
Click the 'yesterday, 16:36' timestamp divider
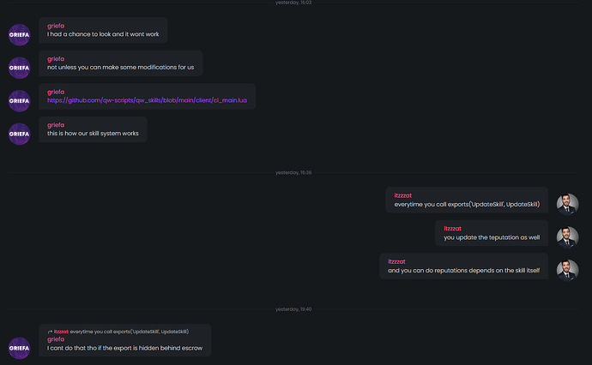coord(293,173)
